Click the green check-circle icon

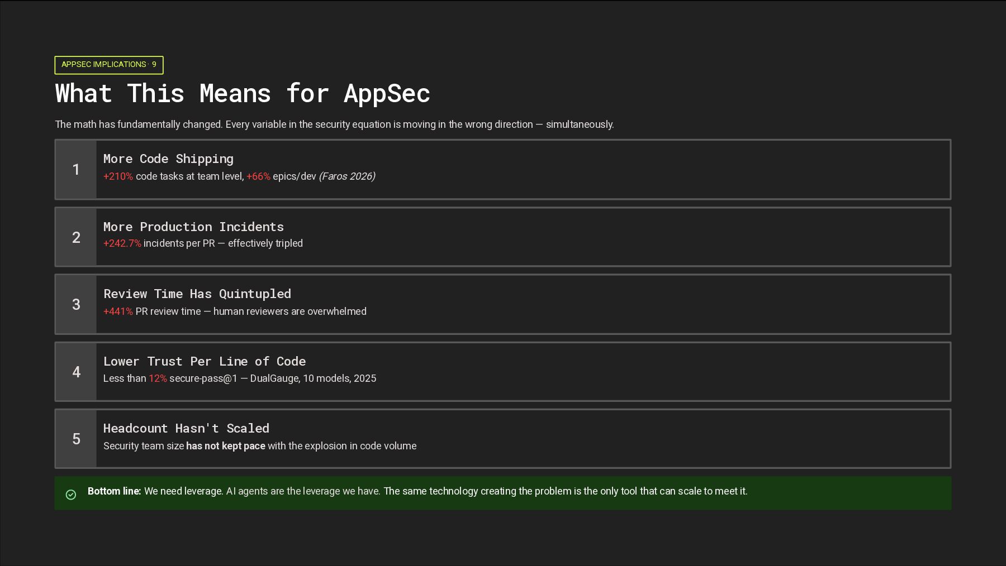71,495
